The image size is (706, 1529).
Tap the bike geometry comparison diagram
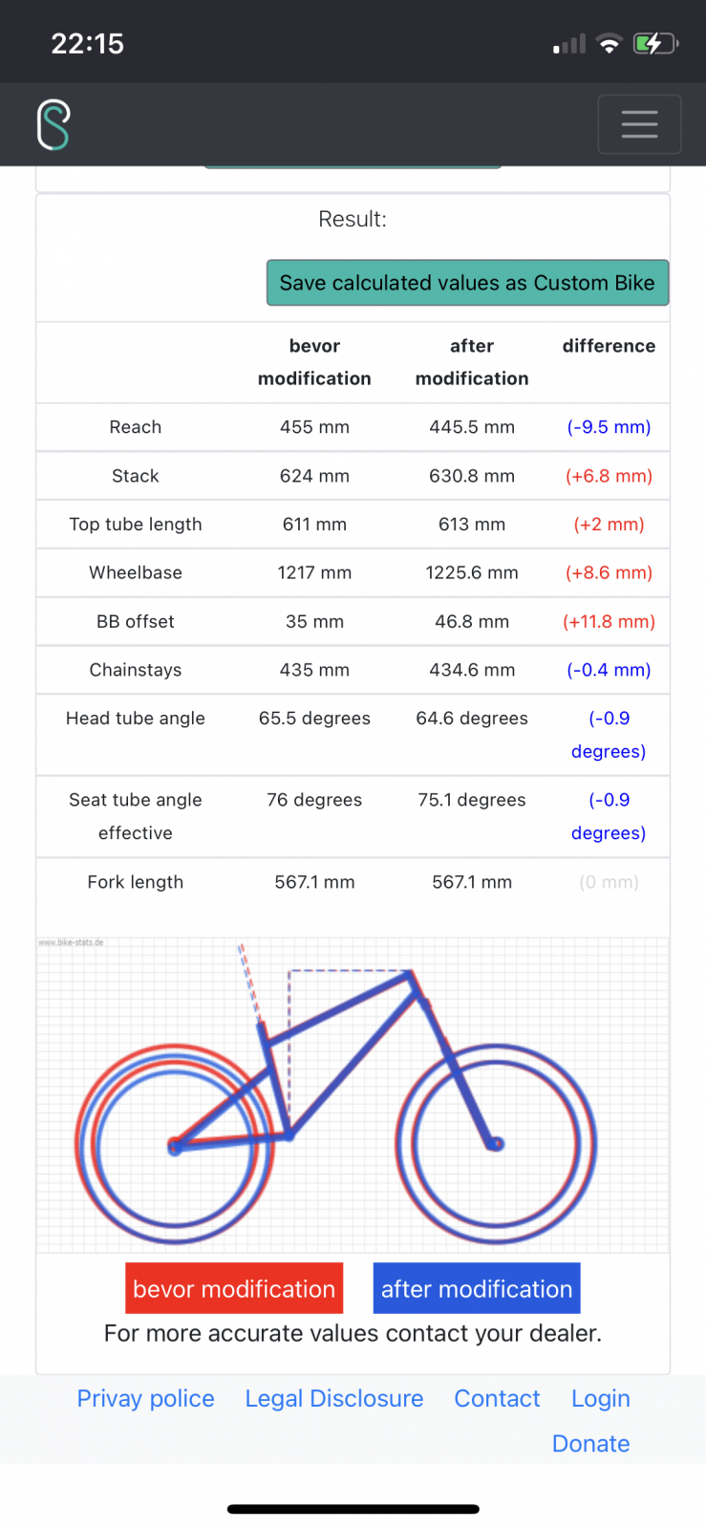coord(353,1094)
